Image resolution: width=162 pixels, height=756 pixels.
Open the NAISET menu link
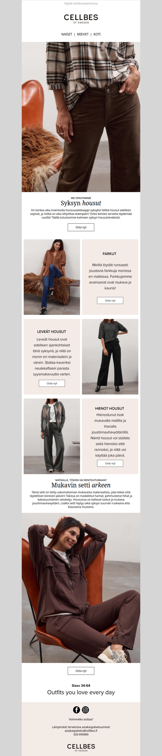pyautogui.click(x=67, y=34)
